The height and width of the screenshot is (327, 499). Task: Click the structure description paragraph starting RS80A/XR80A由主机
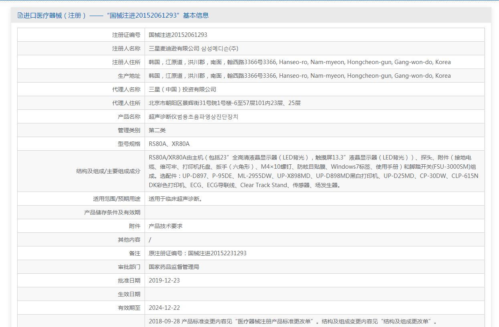click(x=313, y=171)
